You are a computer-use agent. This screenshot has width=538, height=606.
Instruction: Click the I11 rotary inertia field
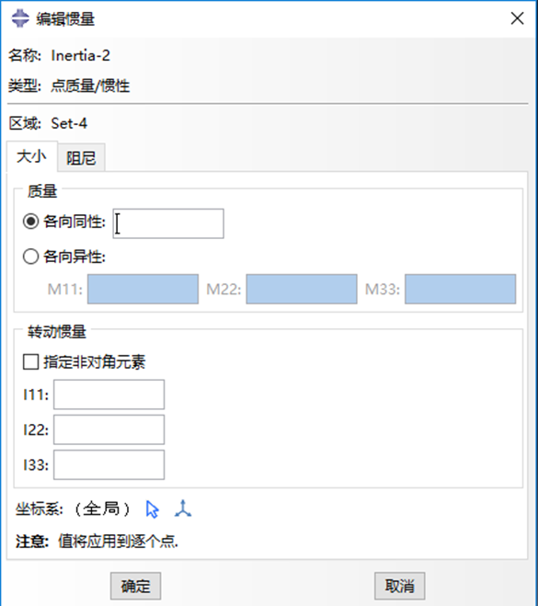109,394
